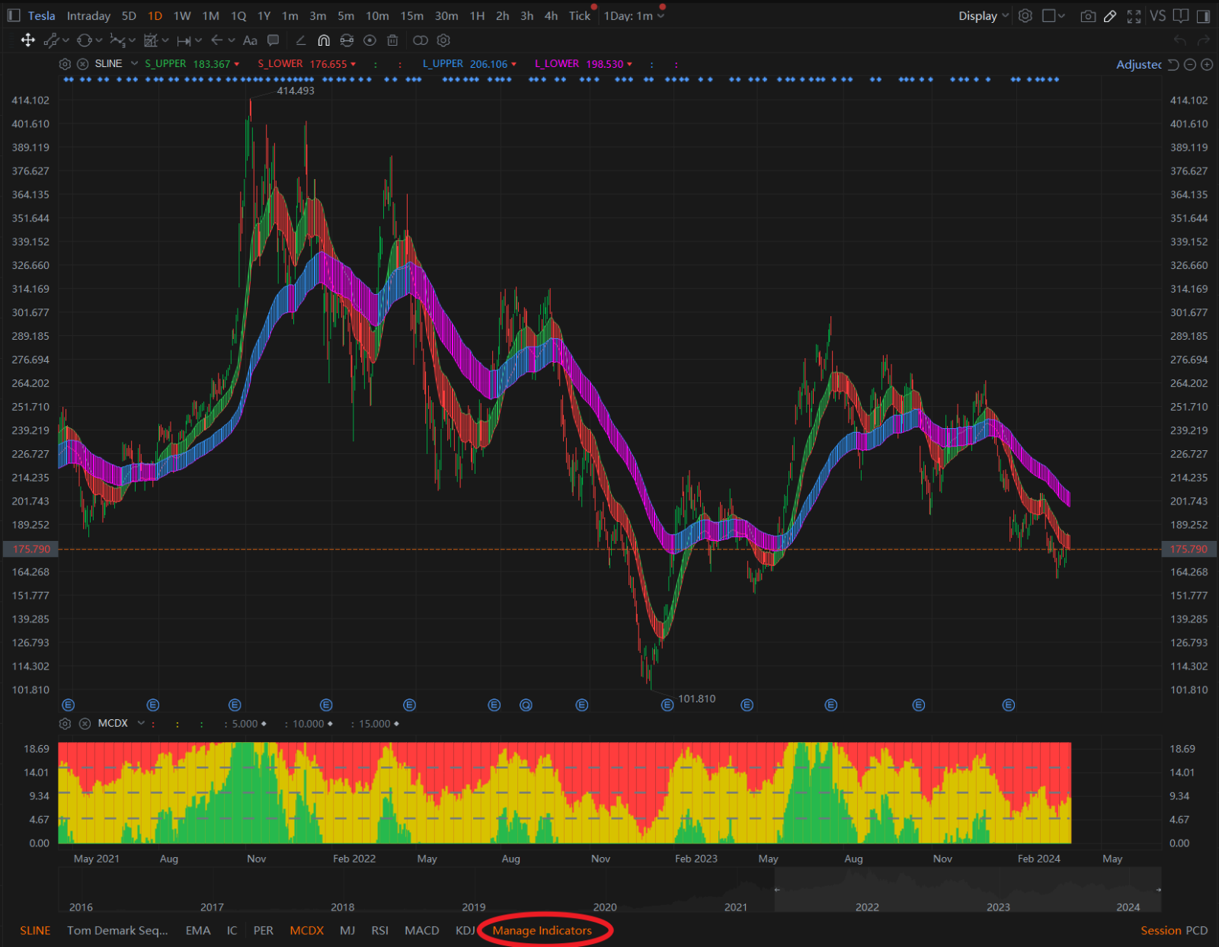The image size is (1219, 947).
Task: Open S_UPPER value dropdown arrow
Action: 237,64
